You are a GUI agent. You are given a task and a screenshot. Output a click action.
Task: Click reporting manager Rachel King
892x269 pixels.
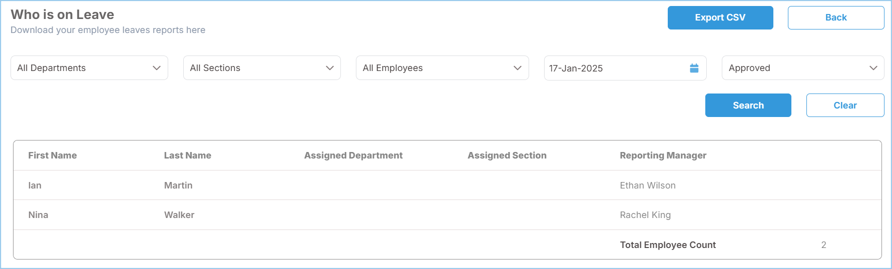(x=645, y=215)
